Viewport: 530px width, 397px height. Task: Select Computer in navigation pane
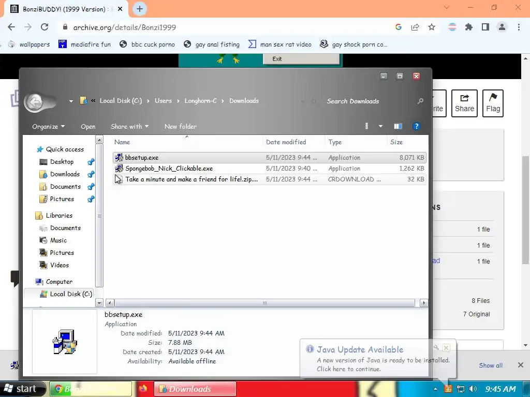pyautogui.click(x=54, y=282)
